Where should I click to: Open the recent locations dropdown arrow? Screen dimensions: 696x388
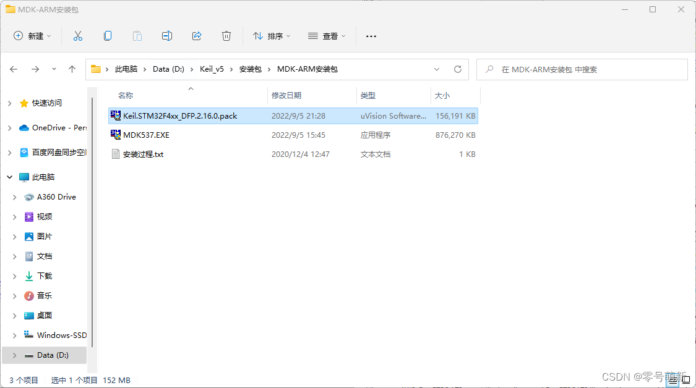[x=54, y=69]
